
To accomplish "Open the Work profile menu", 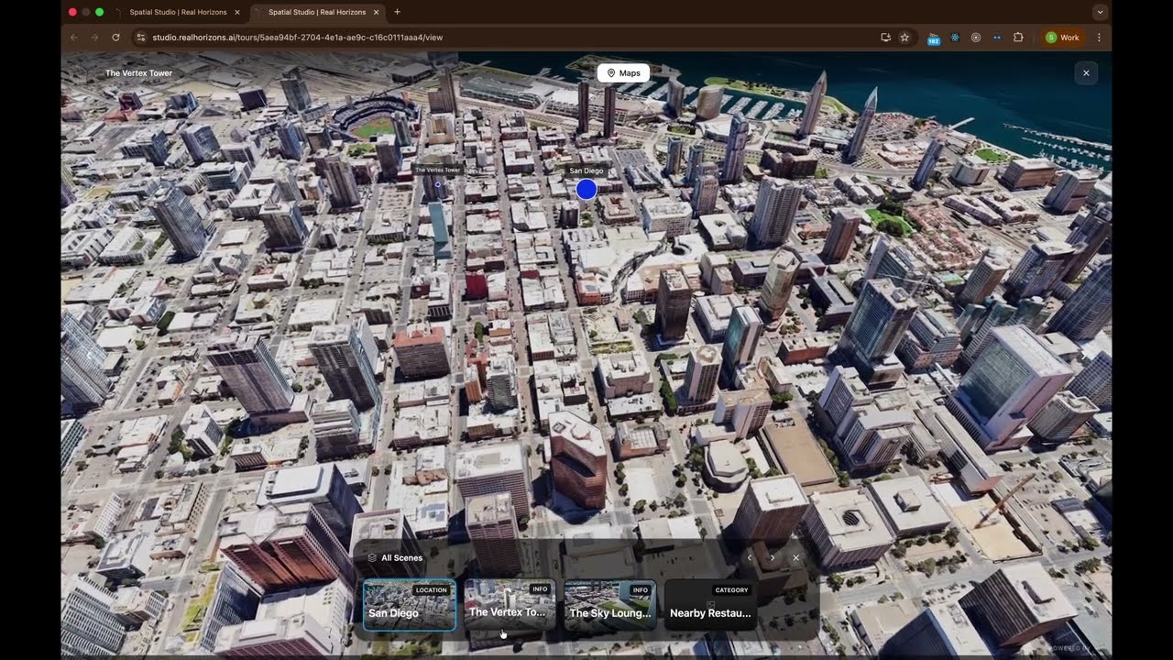I will click(x=1063, y=38).
